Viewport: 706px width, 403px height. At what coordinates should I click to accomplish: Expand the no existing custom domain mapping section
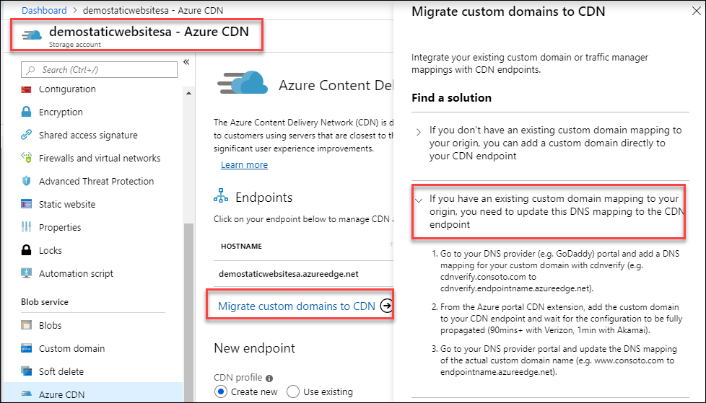(418, 132)
